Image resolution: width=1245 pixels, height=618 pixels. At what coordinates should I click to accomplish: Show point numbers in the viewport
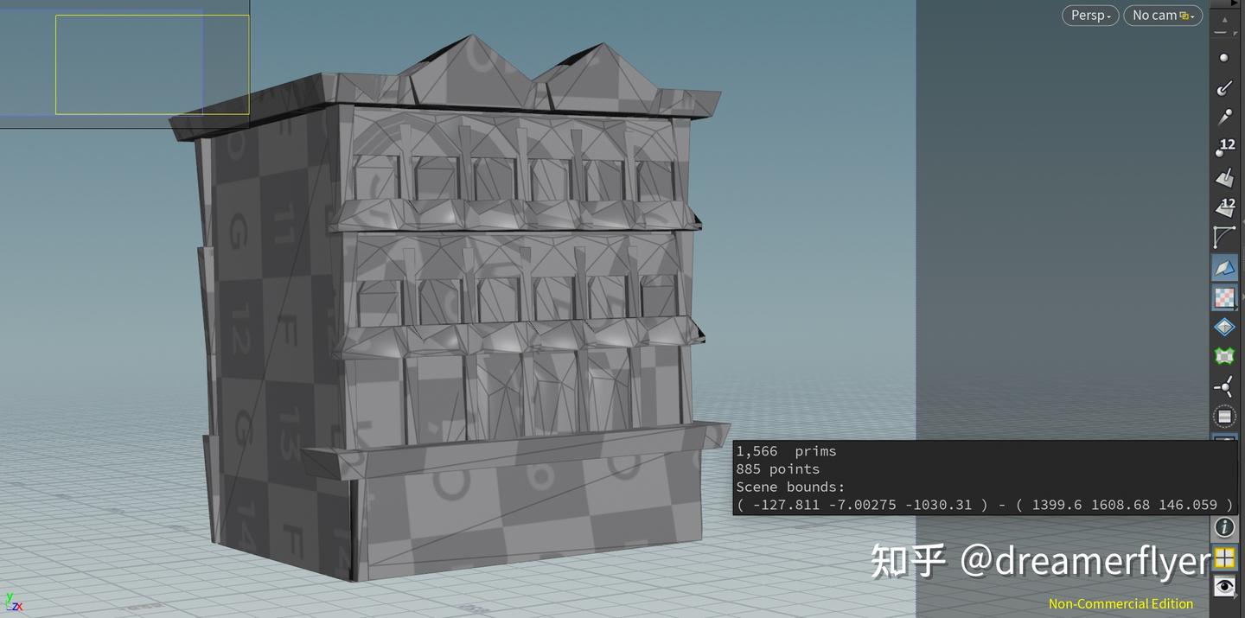coord(1224,147)
